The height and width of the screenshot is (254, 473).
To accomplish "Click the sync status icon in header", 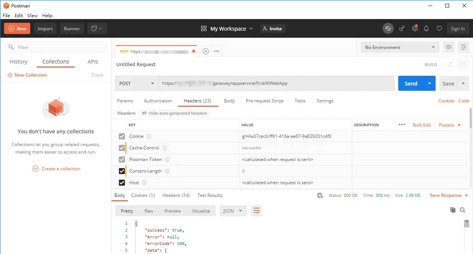I will 388,28.
